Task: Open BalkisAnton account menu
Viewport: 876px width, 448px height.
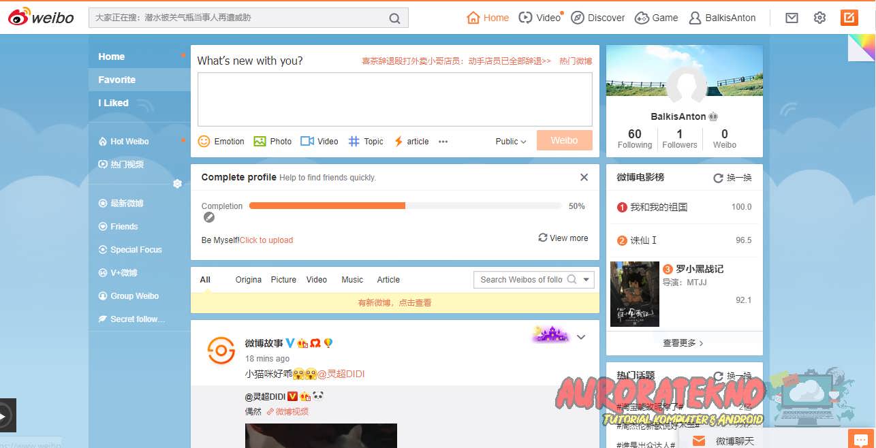Action: 722,18
